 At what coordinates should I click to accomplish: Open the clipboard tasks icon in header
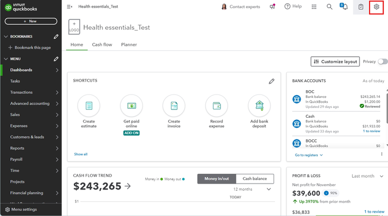(361, 7)
